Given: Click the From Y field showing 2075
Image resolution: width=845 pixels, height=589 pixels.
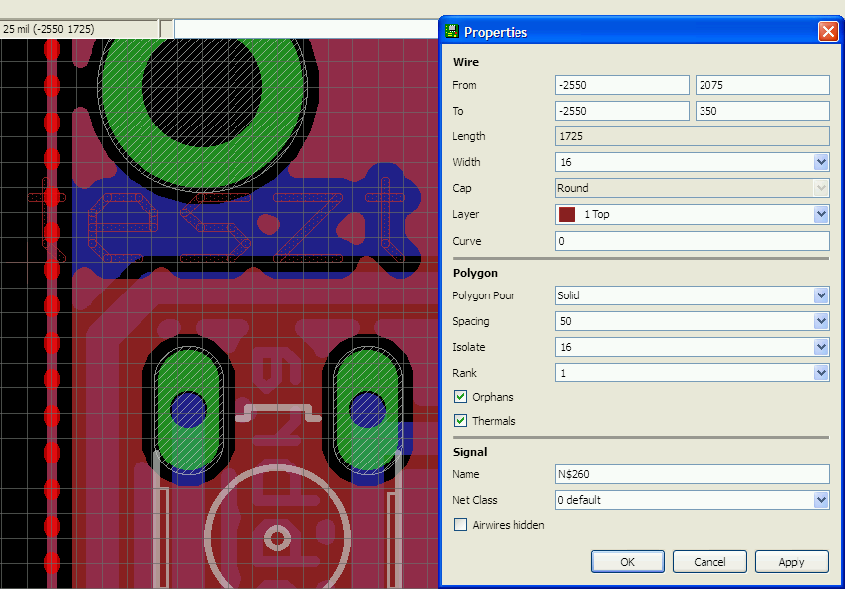Looking at the screenshot, I should tap(762, 85).
